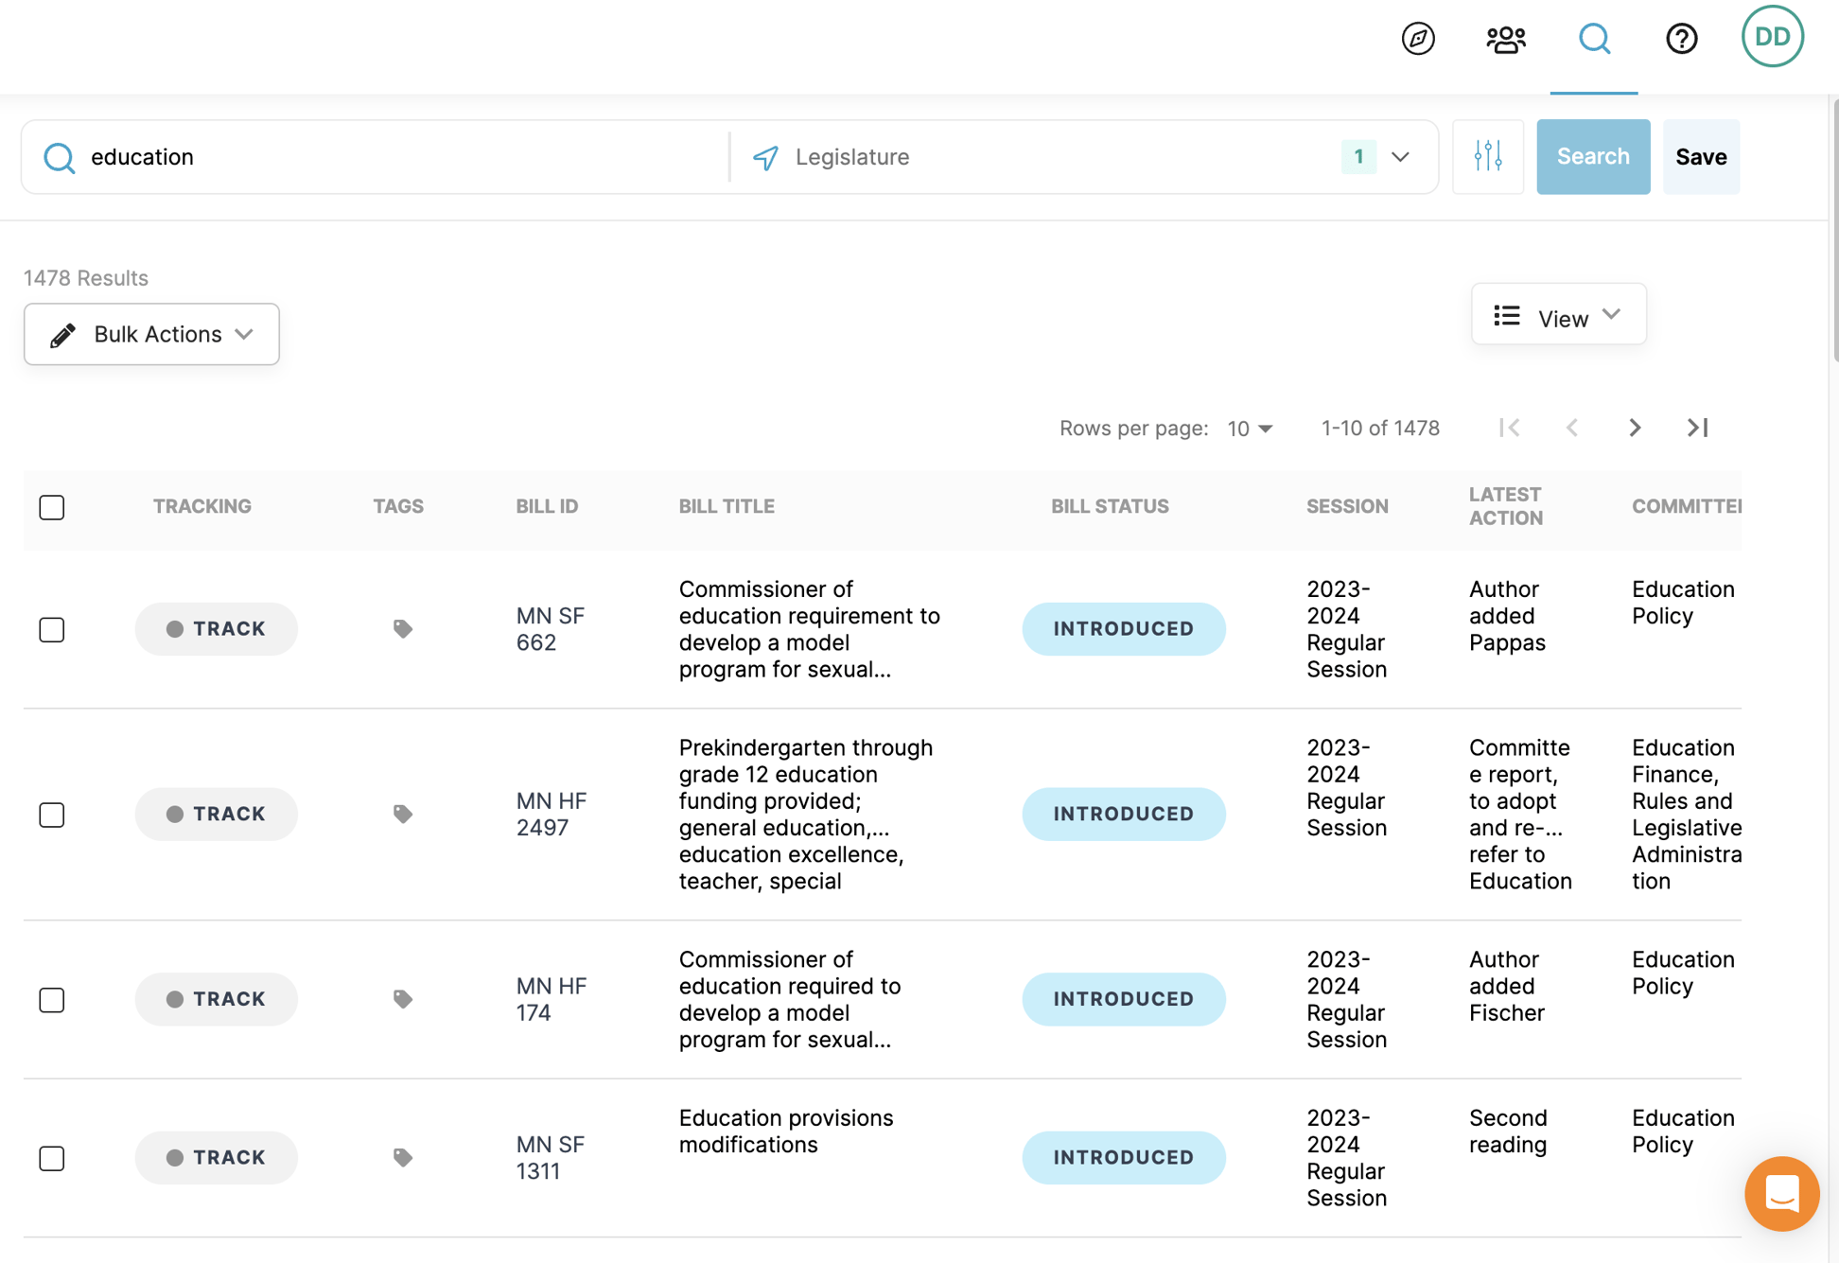Image resolution: width=1839 pixels, height=1263 pixels.
Task: Toggle the select-all checkbox in the header
Action: coord(52,507)
